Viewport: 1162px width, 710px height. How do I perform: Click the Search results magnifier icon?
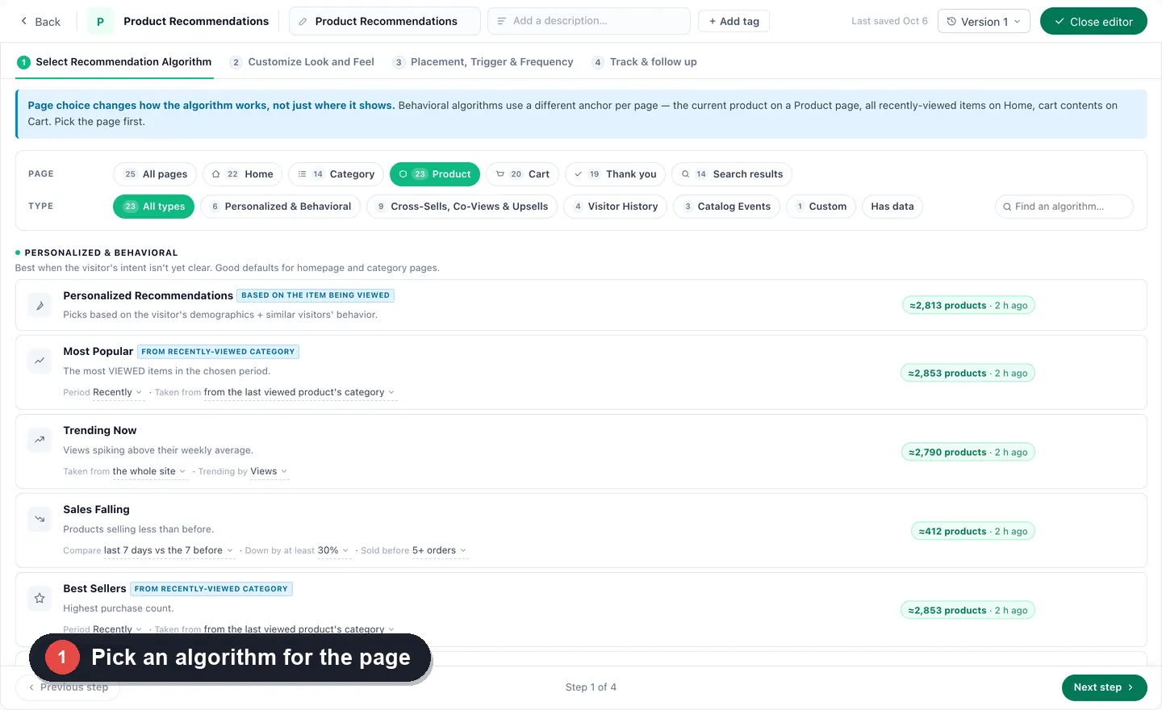tap(685, 174)
